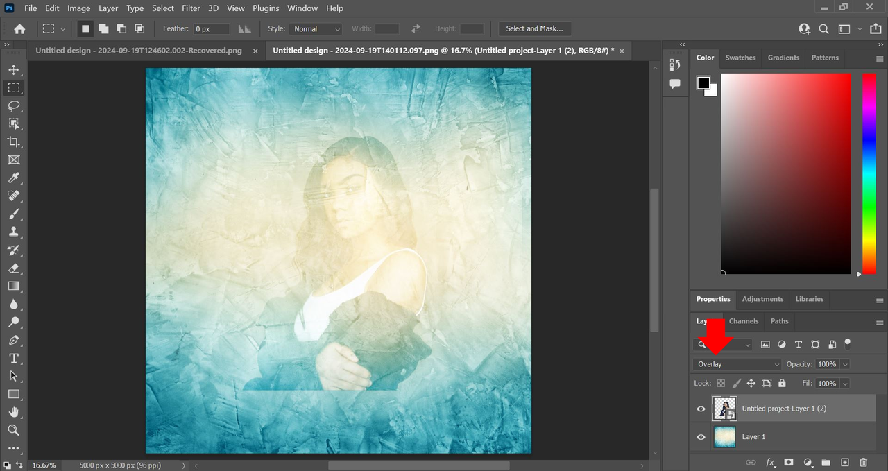
Task: Open the Filter menu
Action: click(191, 8)
